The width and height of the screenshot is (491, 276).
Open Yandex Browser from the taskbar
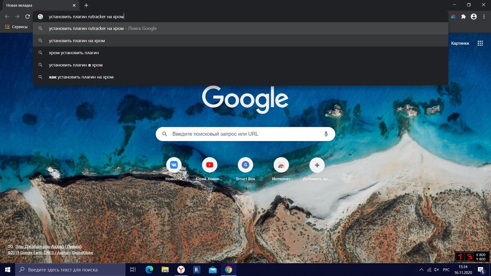pos(181,270)
